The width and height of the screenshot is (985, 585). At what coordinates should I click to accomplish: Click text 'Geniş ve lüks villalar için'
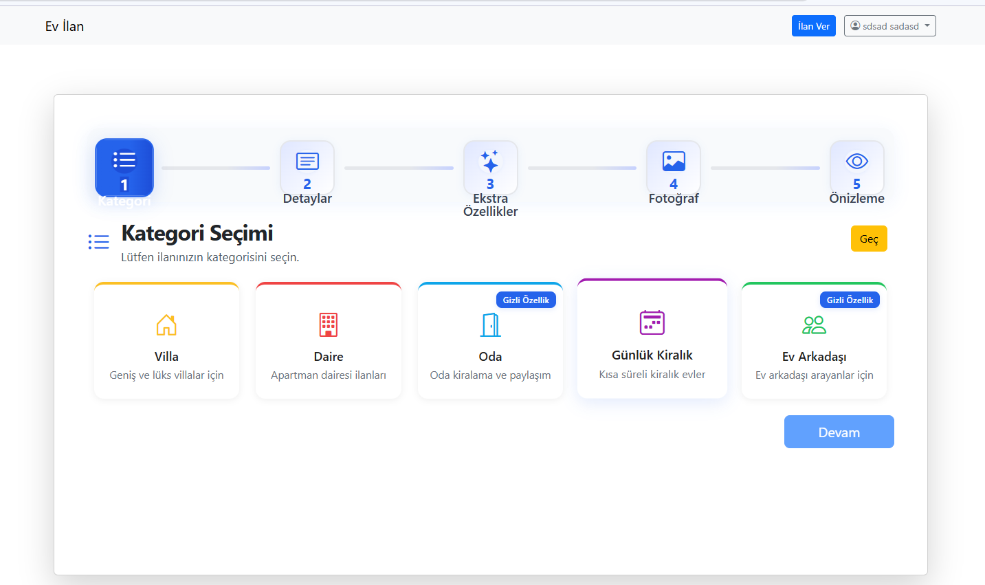[166, 375]
